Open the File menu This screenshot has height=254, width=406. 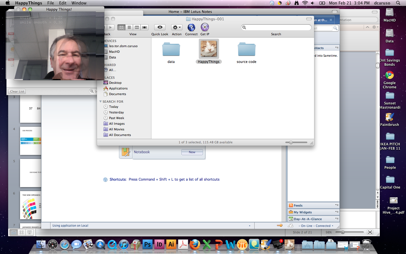coord(50,3)
